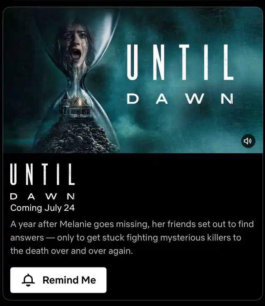Click the large UNTIL text in the artwork
Image resolution: width=265 pixels, height=306 pixels.
[x=180, y=62]
